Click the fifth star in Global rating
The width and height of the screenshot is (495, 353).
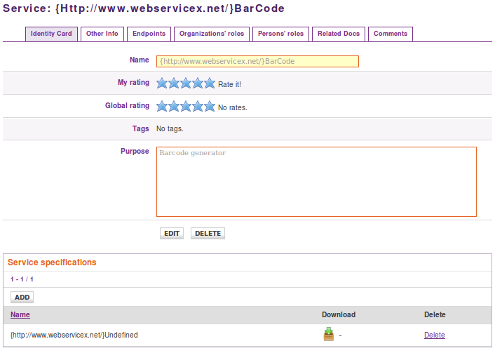click(210, 107)
